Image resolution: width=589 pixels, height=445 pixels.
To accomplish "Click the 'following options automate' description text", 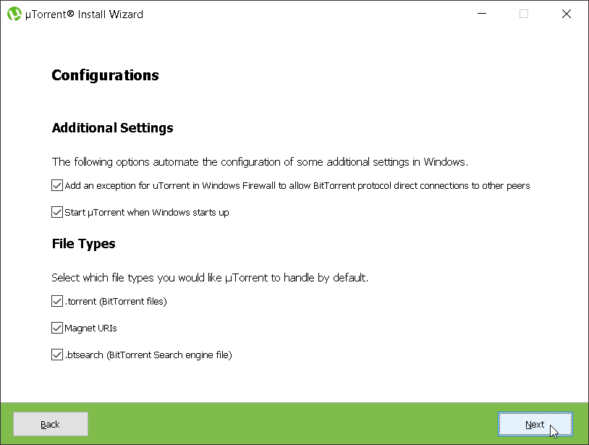I will click(260, 162).
